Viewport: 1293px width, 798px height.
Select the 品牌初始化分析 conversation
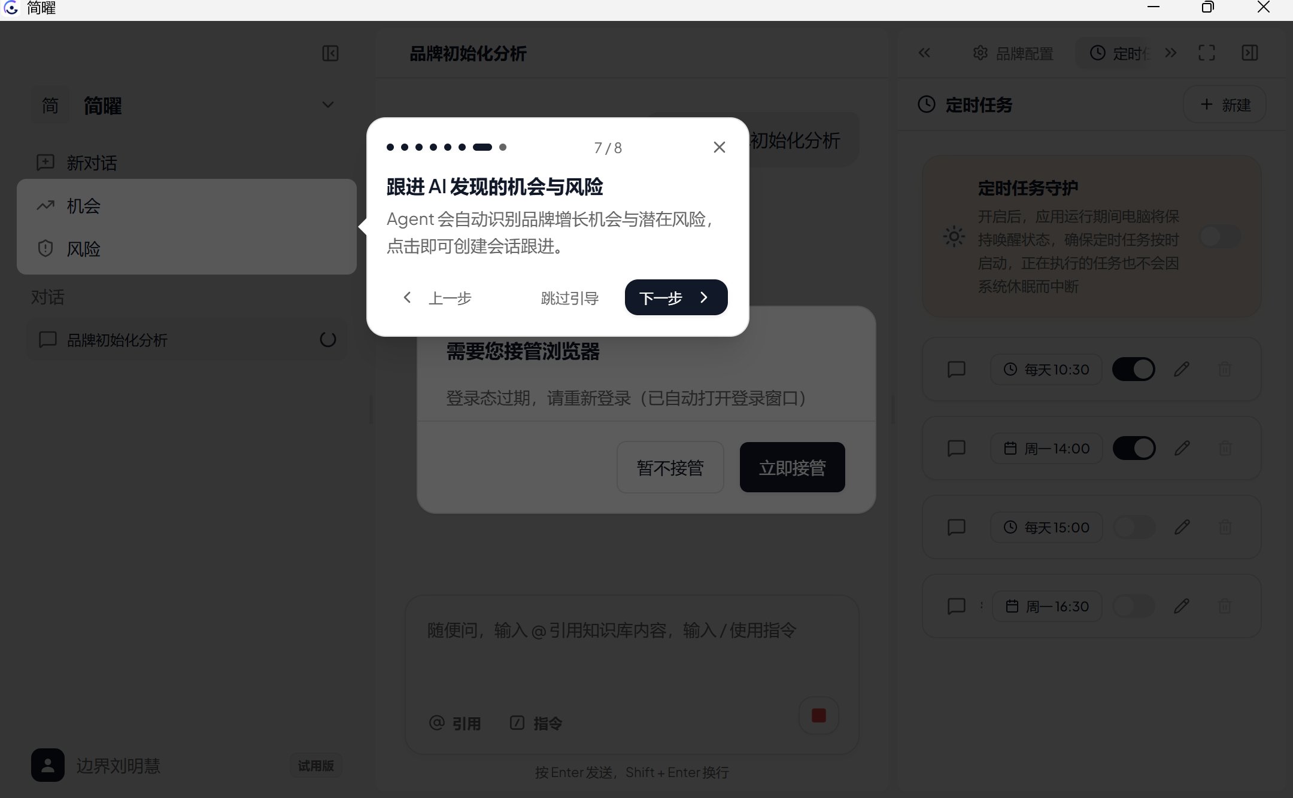click(186, 340)
